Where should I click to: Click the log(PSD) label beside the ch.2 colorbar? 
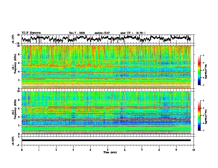206,116
